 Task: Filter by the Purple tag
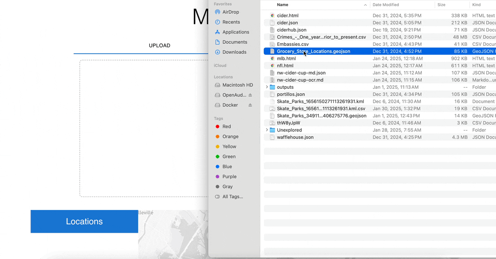click(226, 176)
